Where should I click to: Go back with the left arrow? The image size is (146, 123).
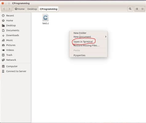[4, 9]
